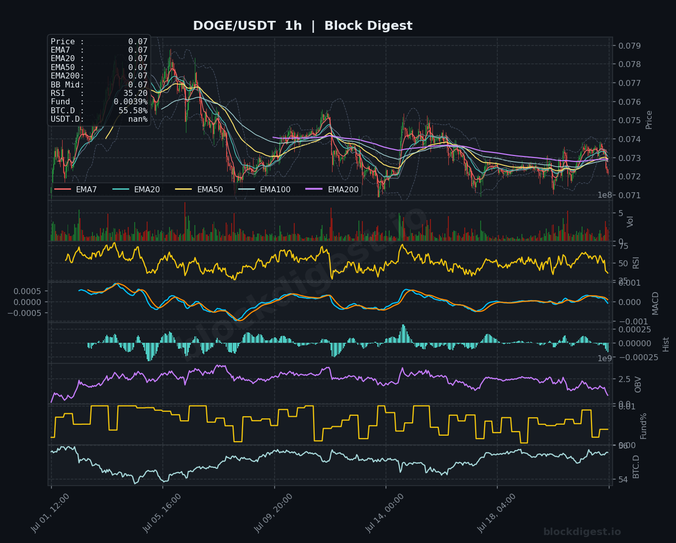Select the "RSI : 35.20" info box row

tap(99, 93)
